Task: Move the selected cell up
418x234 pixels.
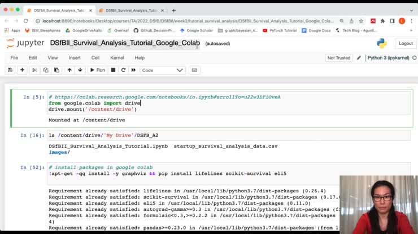Action: click(x=69, y=70)
